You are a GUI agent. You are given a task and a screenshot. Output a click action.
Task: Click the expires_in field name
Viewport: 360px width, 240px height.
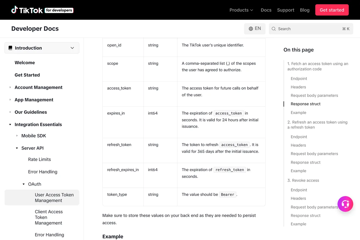116,113
